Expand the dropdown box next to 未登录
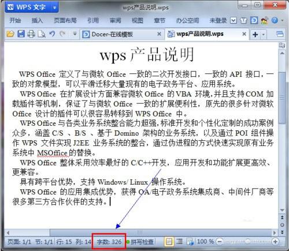This screenshot has height=251, width=289. point(234,20)
